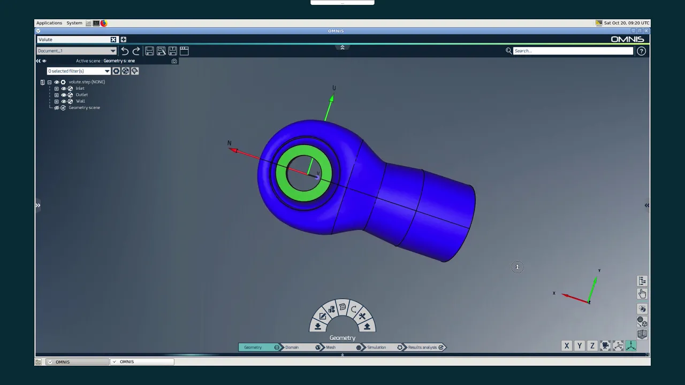685x385 pixels.
Task: Click the rendering shading mode icon
Action: 642,309
